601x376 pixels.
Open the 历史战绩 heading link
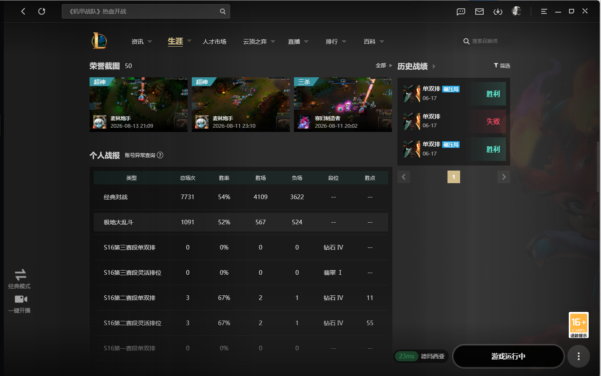click(x=413, y=66)
